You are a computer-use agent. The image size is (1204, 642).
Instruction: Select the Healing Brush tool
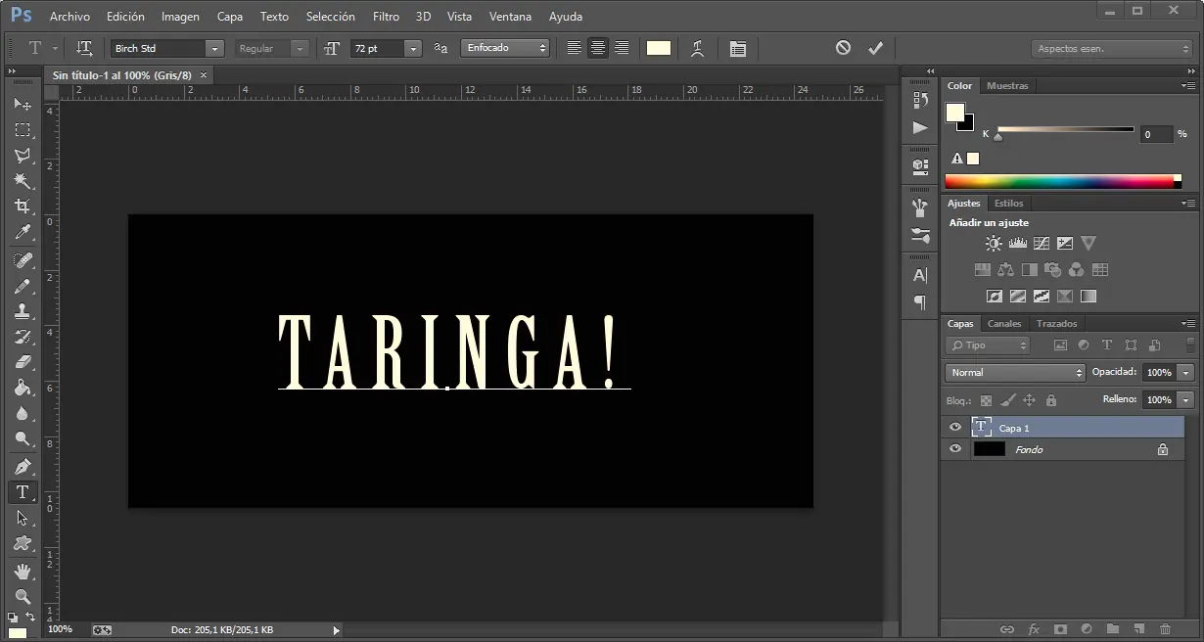pos(23,260)
